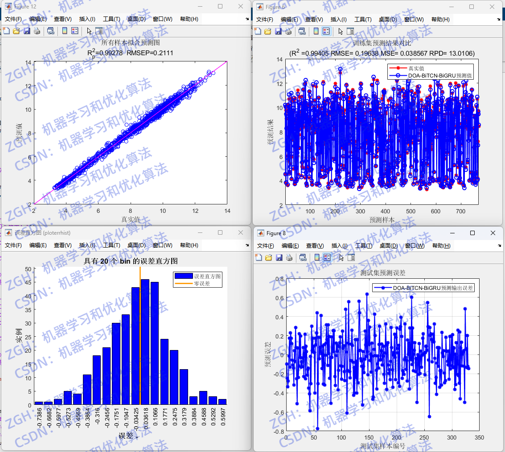Print Figure 6 via the printer icon

coord(288,31)
